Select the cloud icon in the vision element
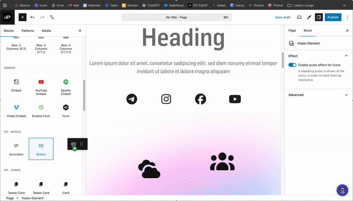 pyautogui.click(x=149, y=169)
